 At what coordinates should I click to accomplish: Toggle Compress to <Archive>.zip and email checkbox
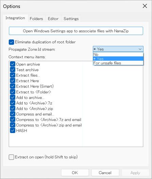(13, 125)
